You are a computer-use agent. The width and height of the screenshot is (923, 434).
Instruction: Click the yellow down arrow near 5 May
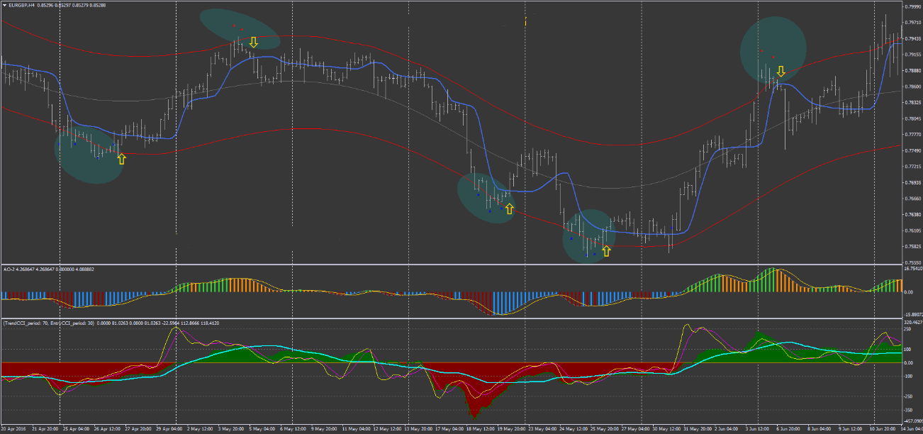coord(253,43)
